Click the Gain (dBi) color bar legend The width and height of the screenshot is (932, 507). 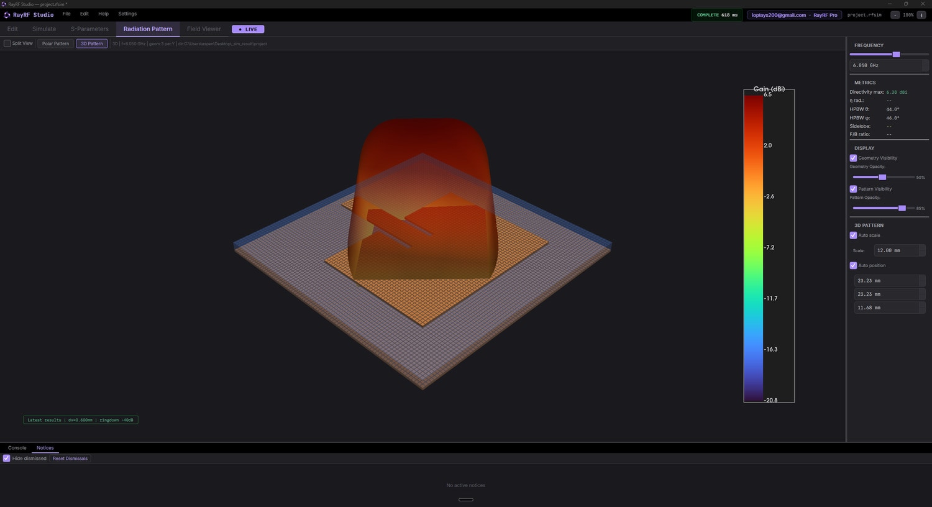pos(769,246)
